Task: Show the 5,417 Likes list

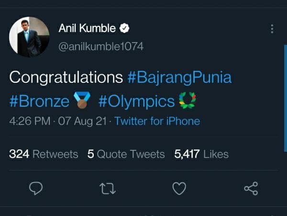Action: pyautogui.click(x=202, y=154)
